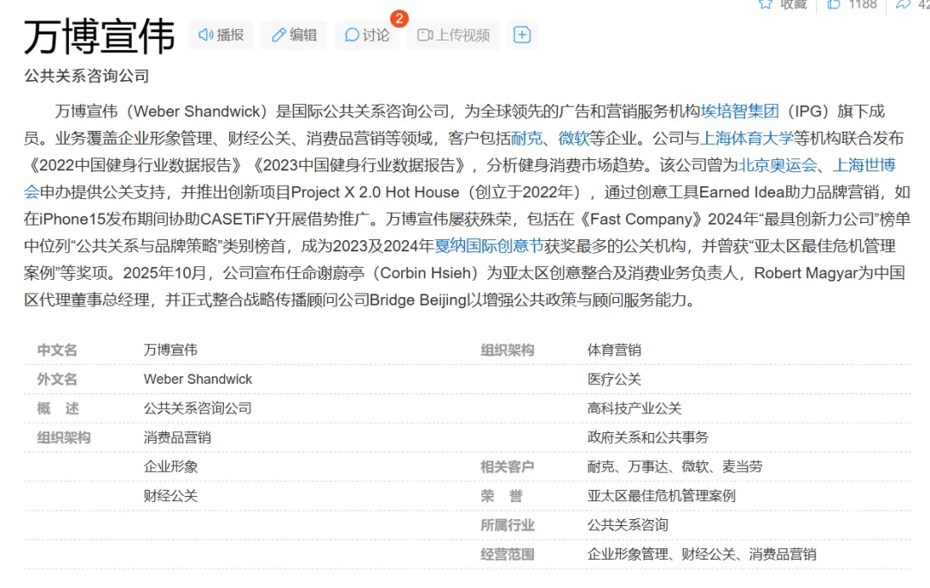Image resolution: width=930 pixels, height=588 pixels.
Task: Click the 亚太区最佳危机管理案例 table value
Action: point(661,496)
